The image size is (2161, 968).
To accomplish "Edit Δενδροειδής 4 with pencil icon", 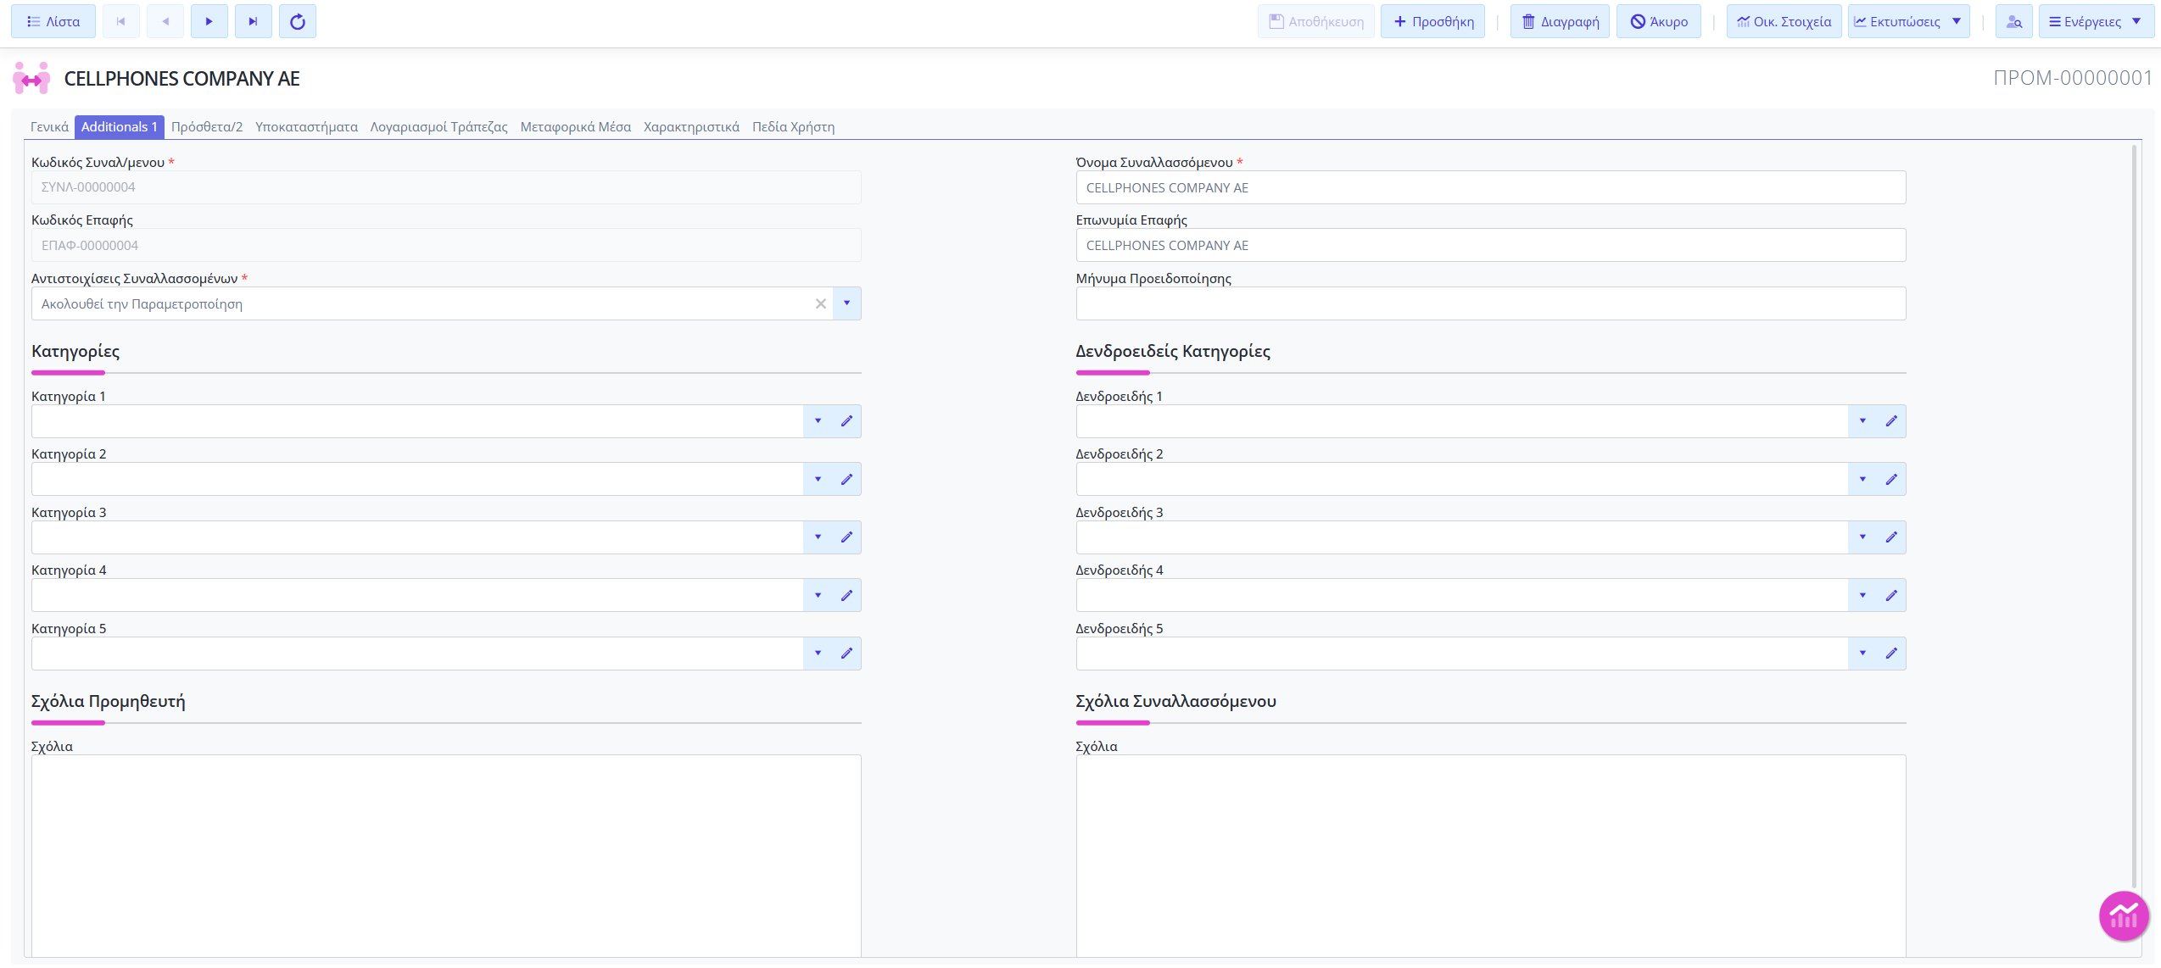I will pos(1891,595).
